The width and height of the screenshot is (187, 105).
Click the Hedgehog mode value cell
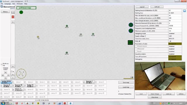click(x=175, y=34)
